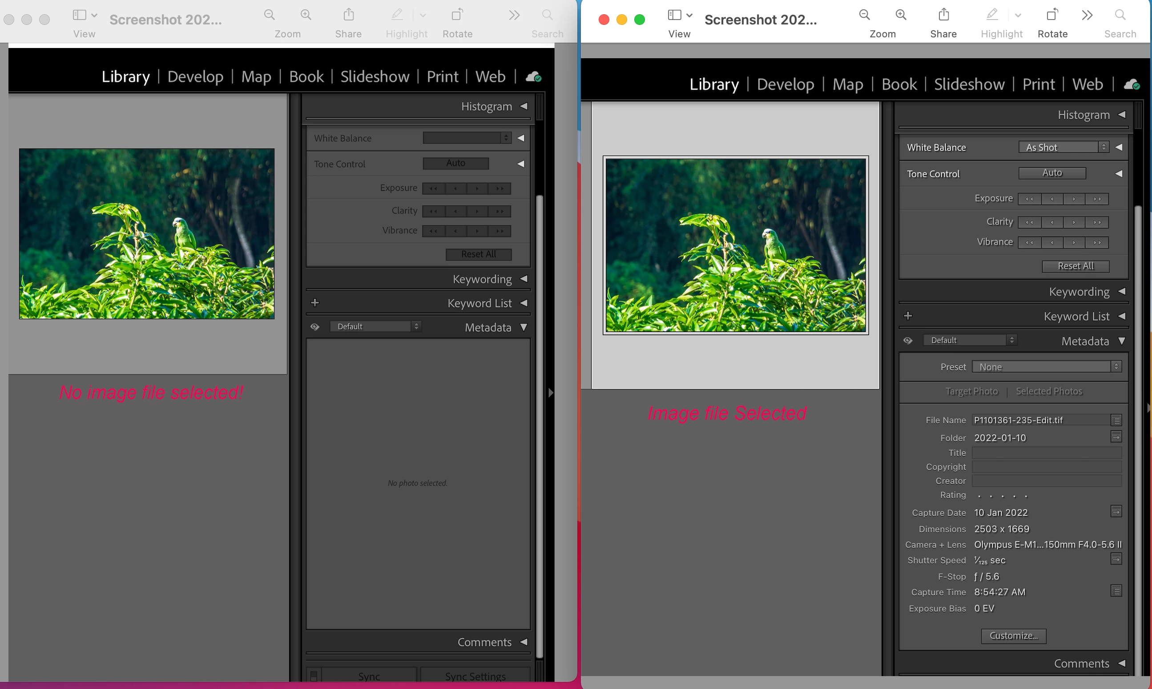Click the Customize... button
1152x689 pixels.
[x=1013, y=636]
